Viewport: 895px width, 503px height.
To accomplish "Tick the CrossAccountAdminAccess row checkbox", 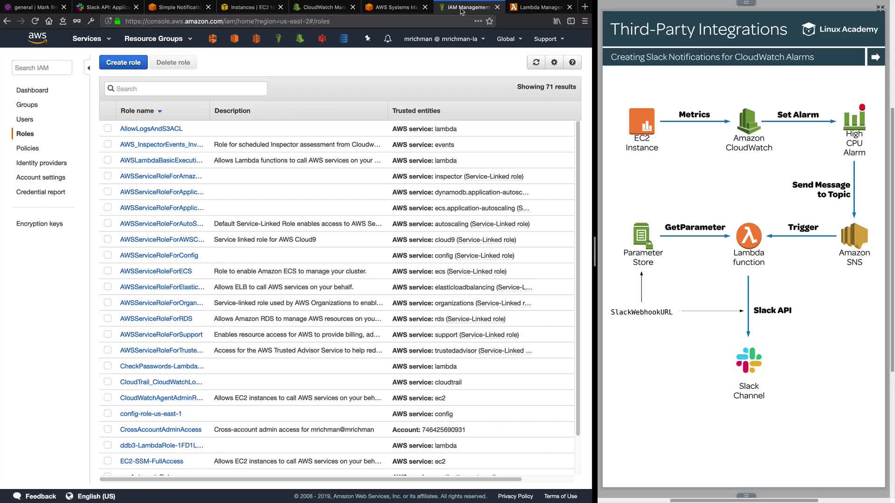I will pyautogui.click(x=108, y=429).
